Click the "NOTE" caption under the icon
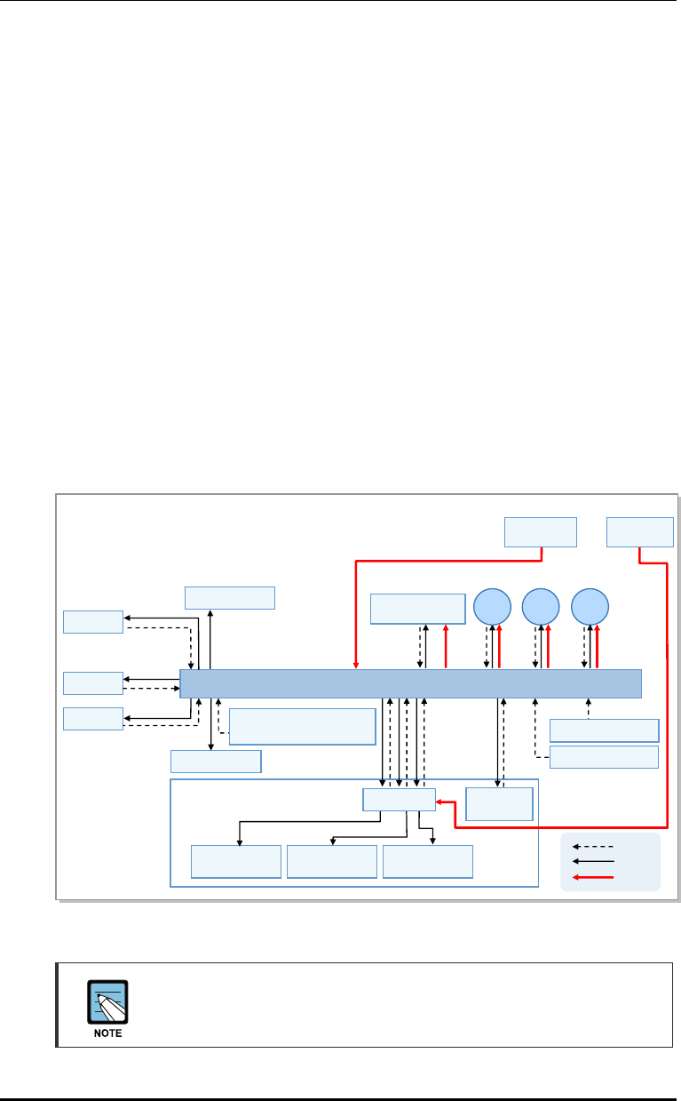The width and height of the screenshot is (681, 1101). [107, 1034]
